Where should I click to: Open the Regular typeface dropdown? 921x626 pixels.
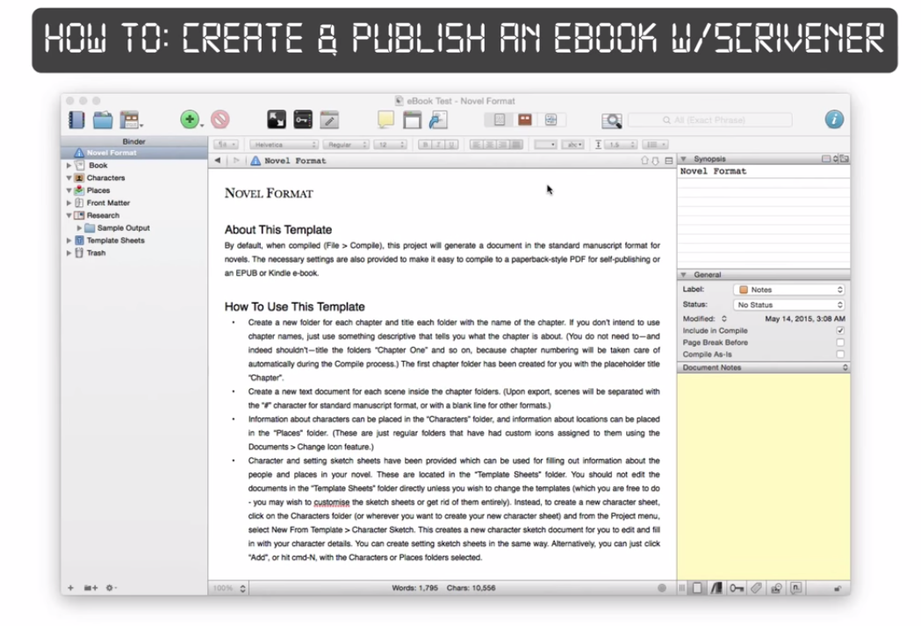[346, 145]
